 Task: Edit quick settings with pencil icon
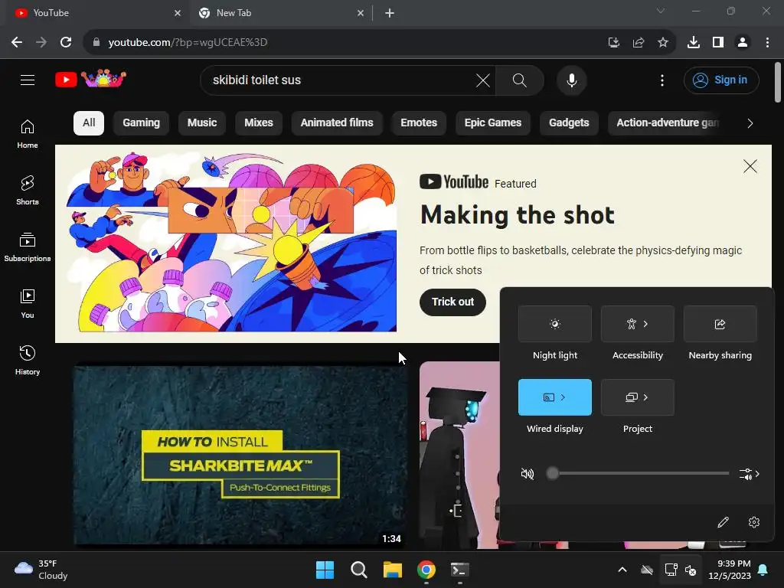pyautogui.click(x=723, y=522)
